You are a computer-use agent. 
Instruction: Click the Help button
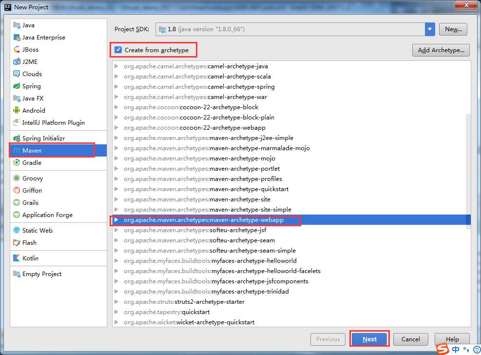coord(452,339)
